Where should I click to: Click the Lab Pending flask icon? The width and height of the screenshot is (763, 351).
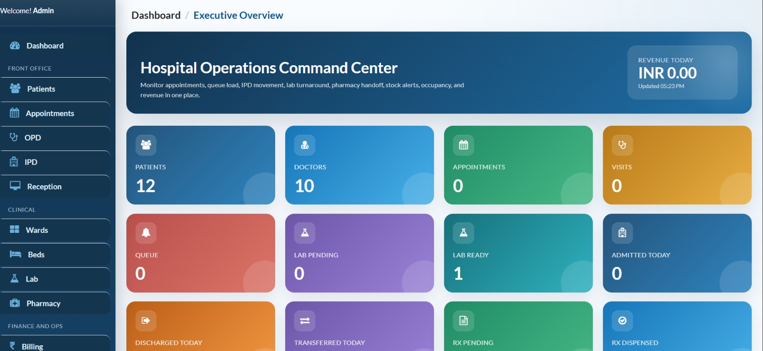[x=305, y=233]
